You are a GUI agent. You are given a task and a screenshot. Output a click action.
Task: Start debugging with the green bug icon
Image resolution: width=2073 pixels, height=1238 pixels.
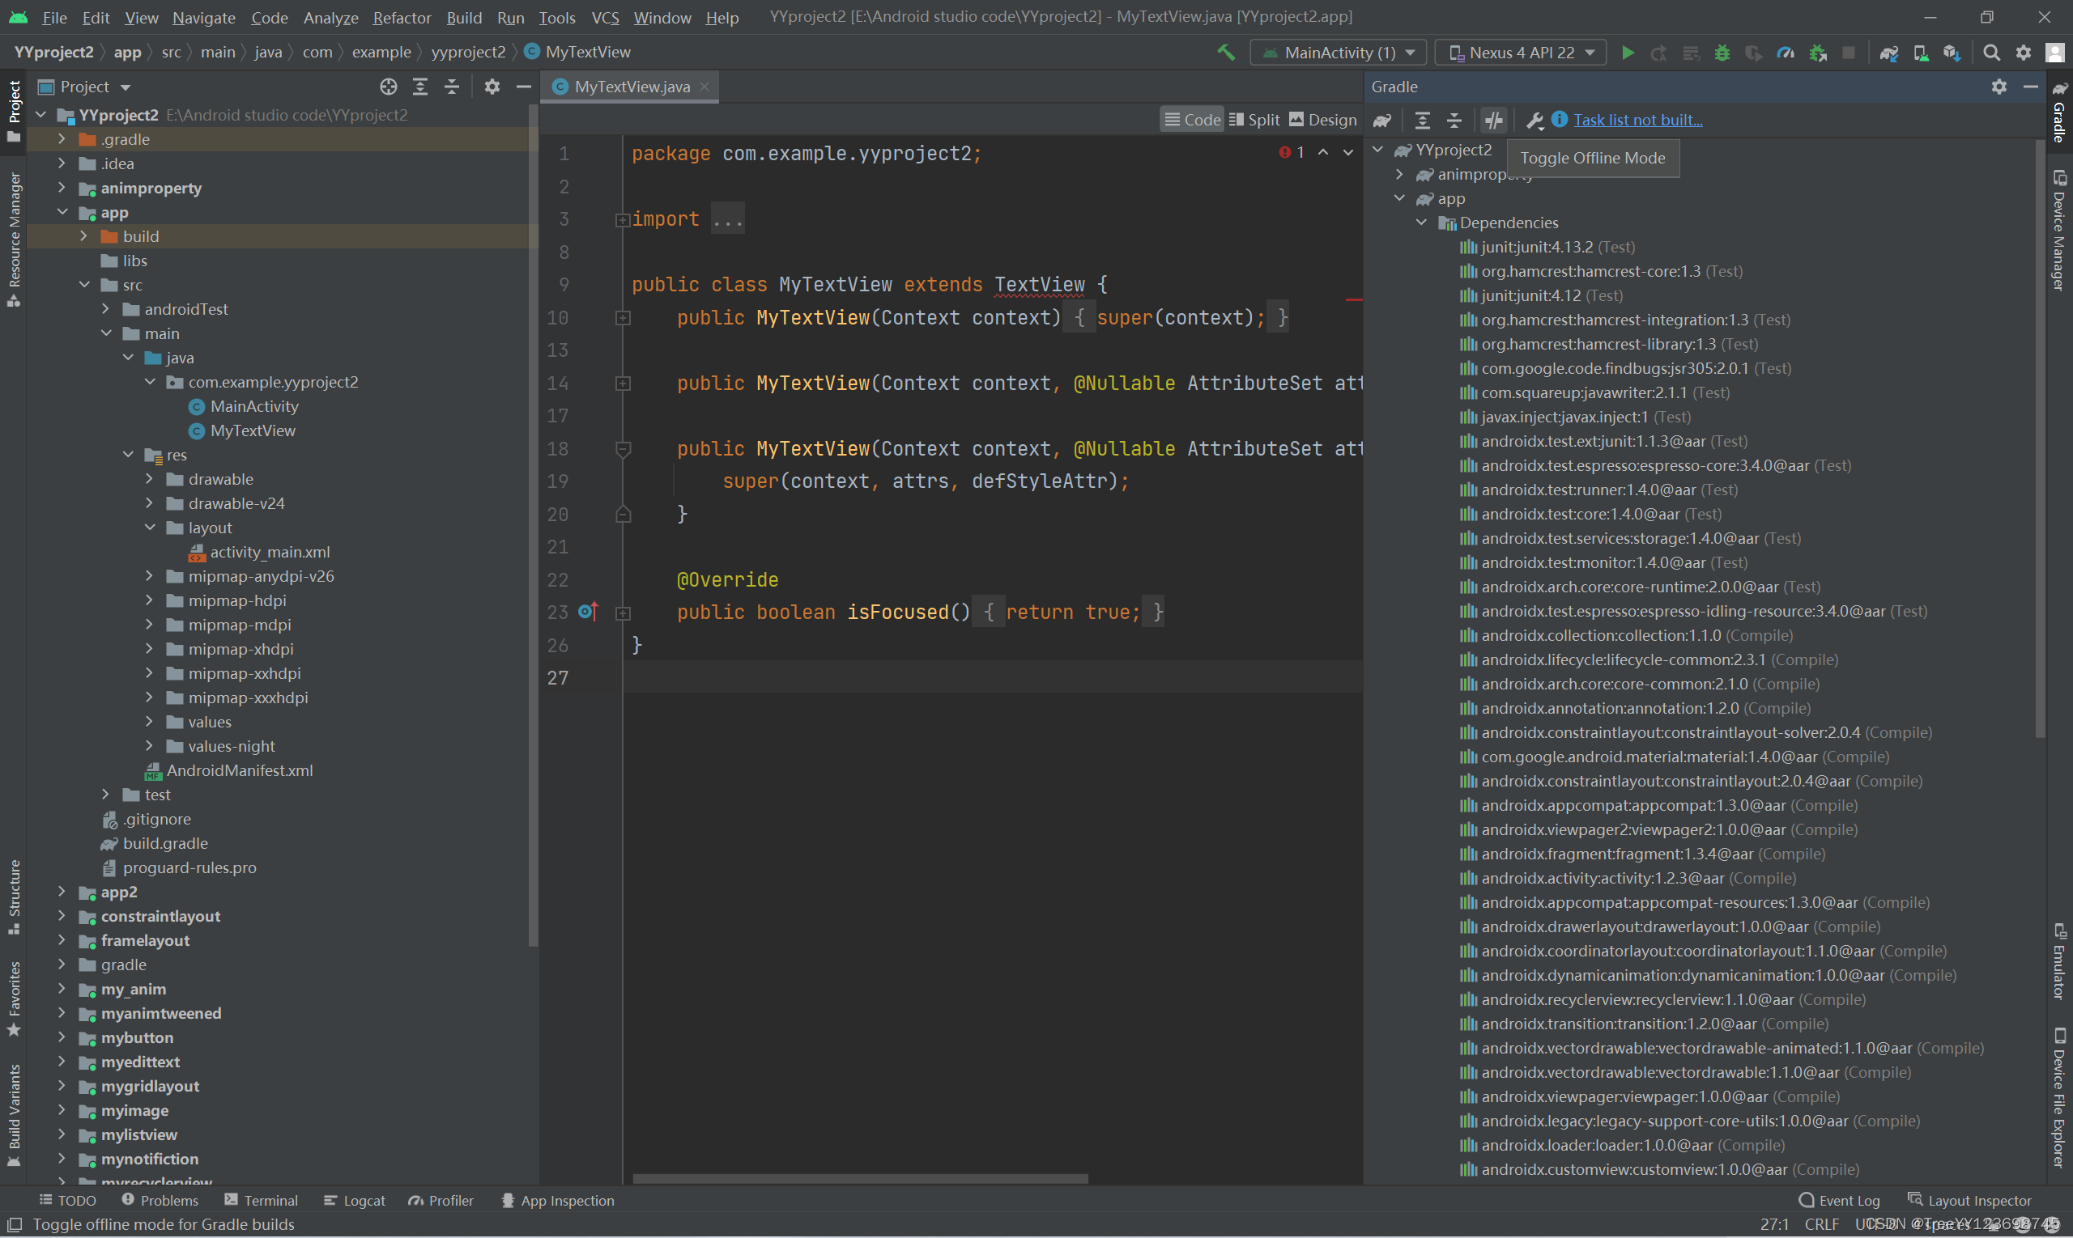click(1722, 53)
